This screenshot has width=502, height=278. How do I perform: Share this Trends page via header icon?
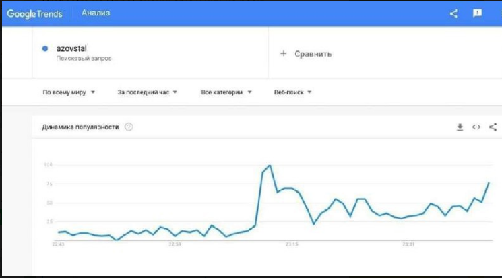coord(453,13)
